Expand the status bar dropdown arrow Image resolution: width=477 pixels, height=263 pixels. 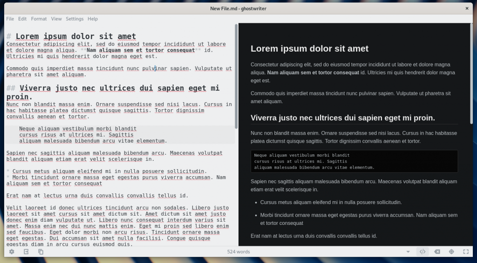point(408,251)
